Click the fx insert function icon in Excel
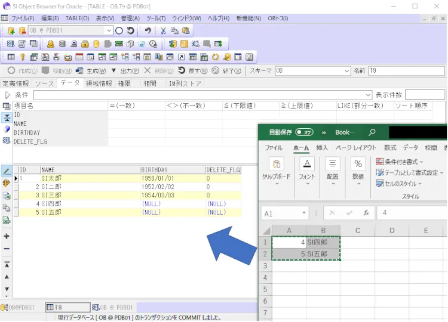 coord(366,212)
